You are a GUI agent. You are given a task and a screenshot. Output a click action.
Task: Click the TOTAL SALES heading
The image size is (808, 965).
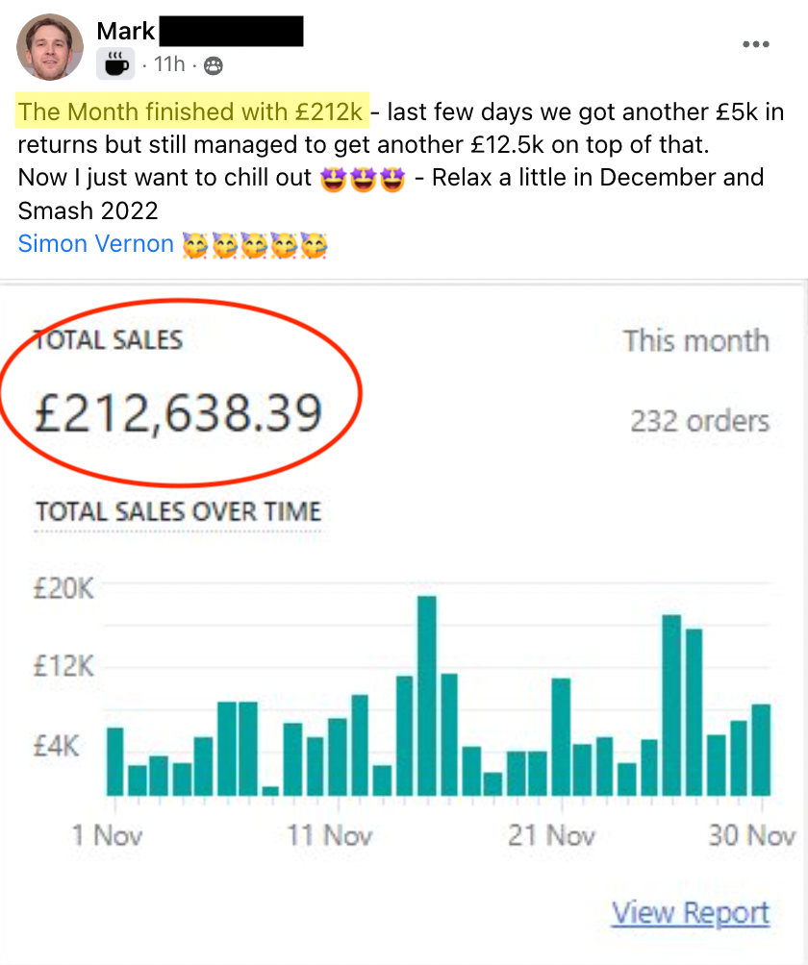(108, 338)
